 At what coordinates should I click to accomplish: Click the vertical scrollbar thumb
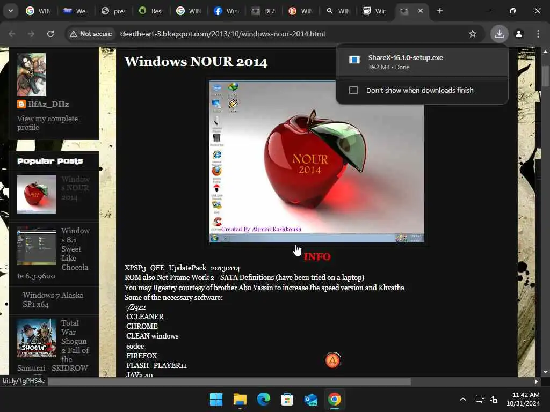(x=545, y=76)
